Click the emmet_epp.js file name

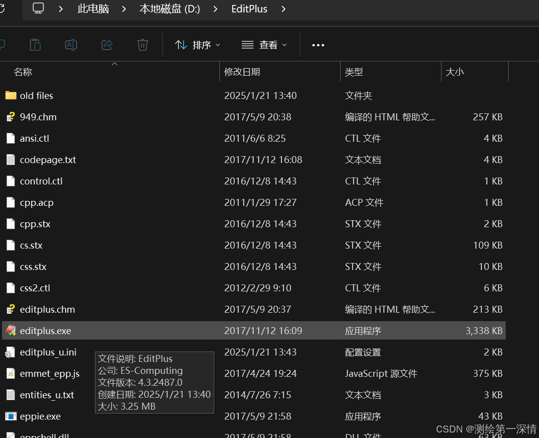[x=50, y=374]
